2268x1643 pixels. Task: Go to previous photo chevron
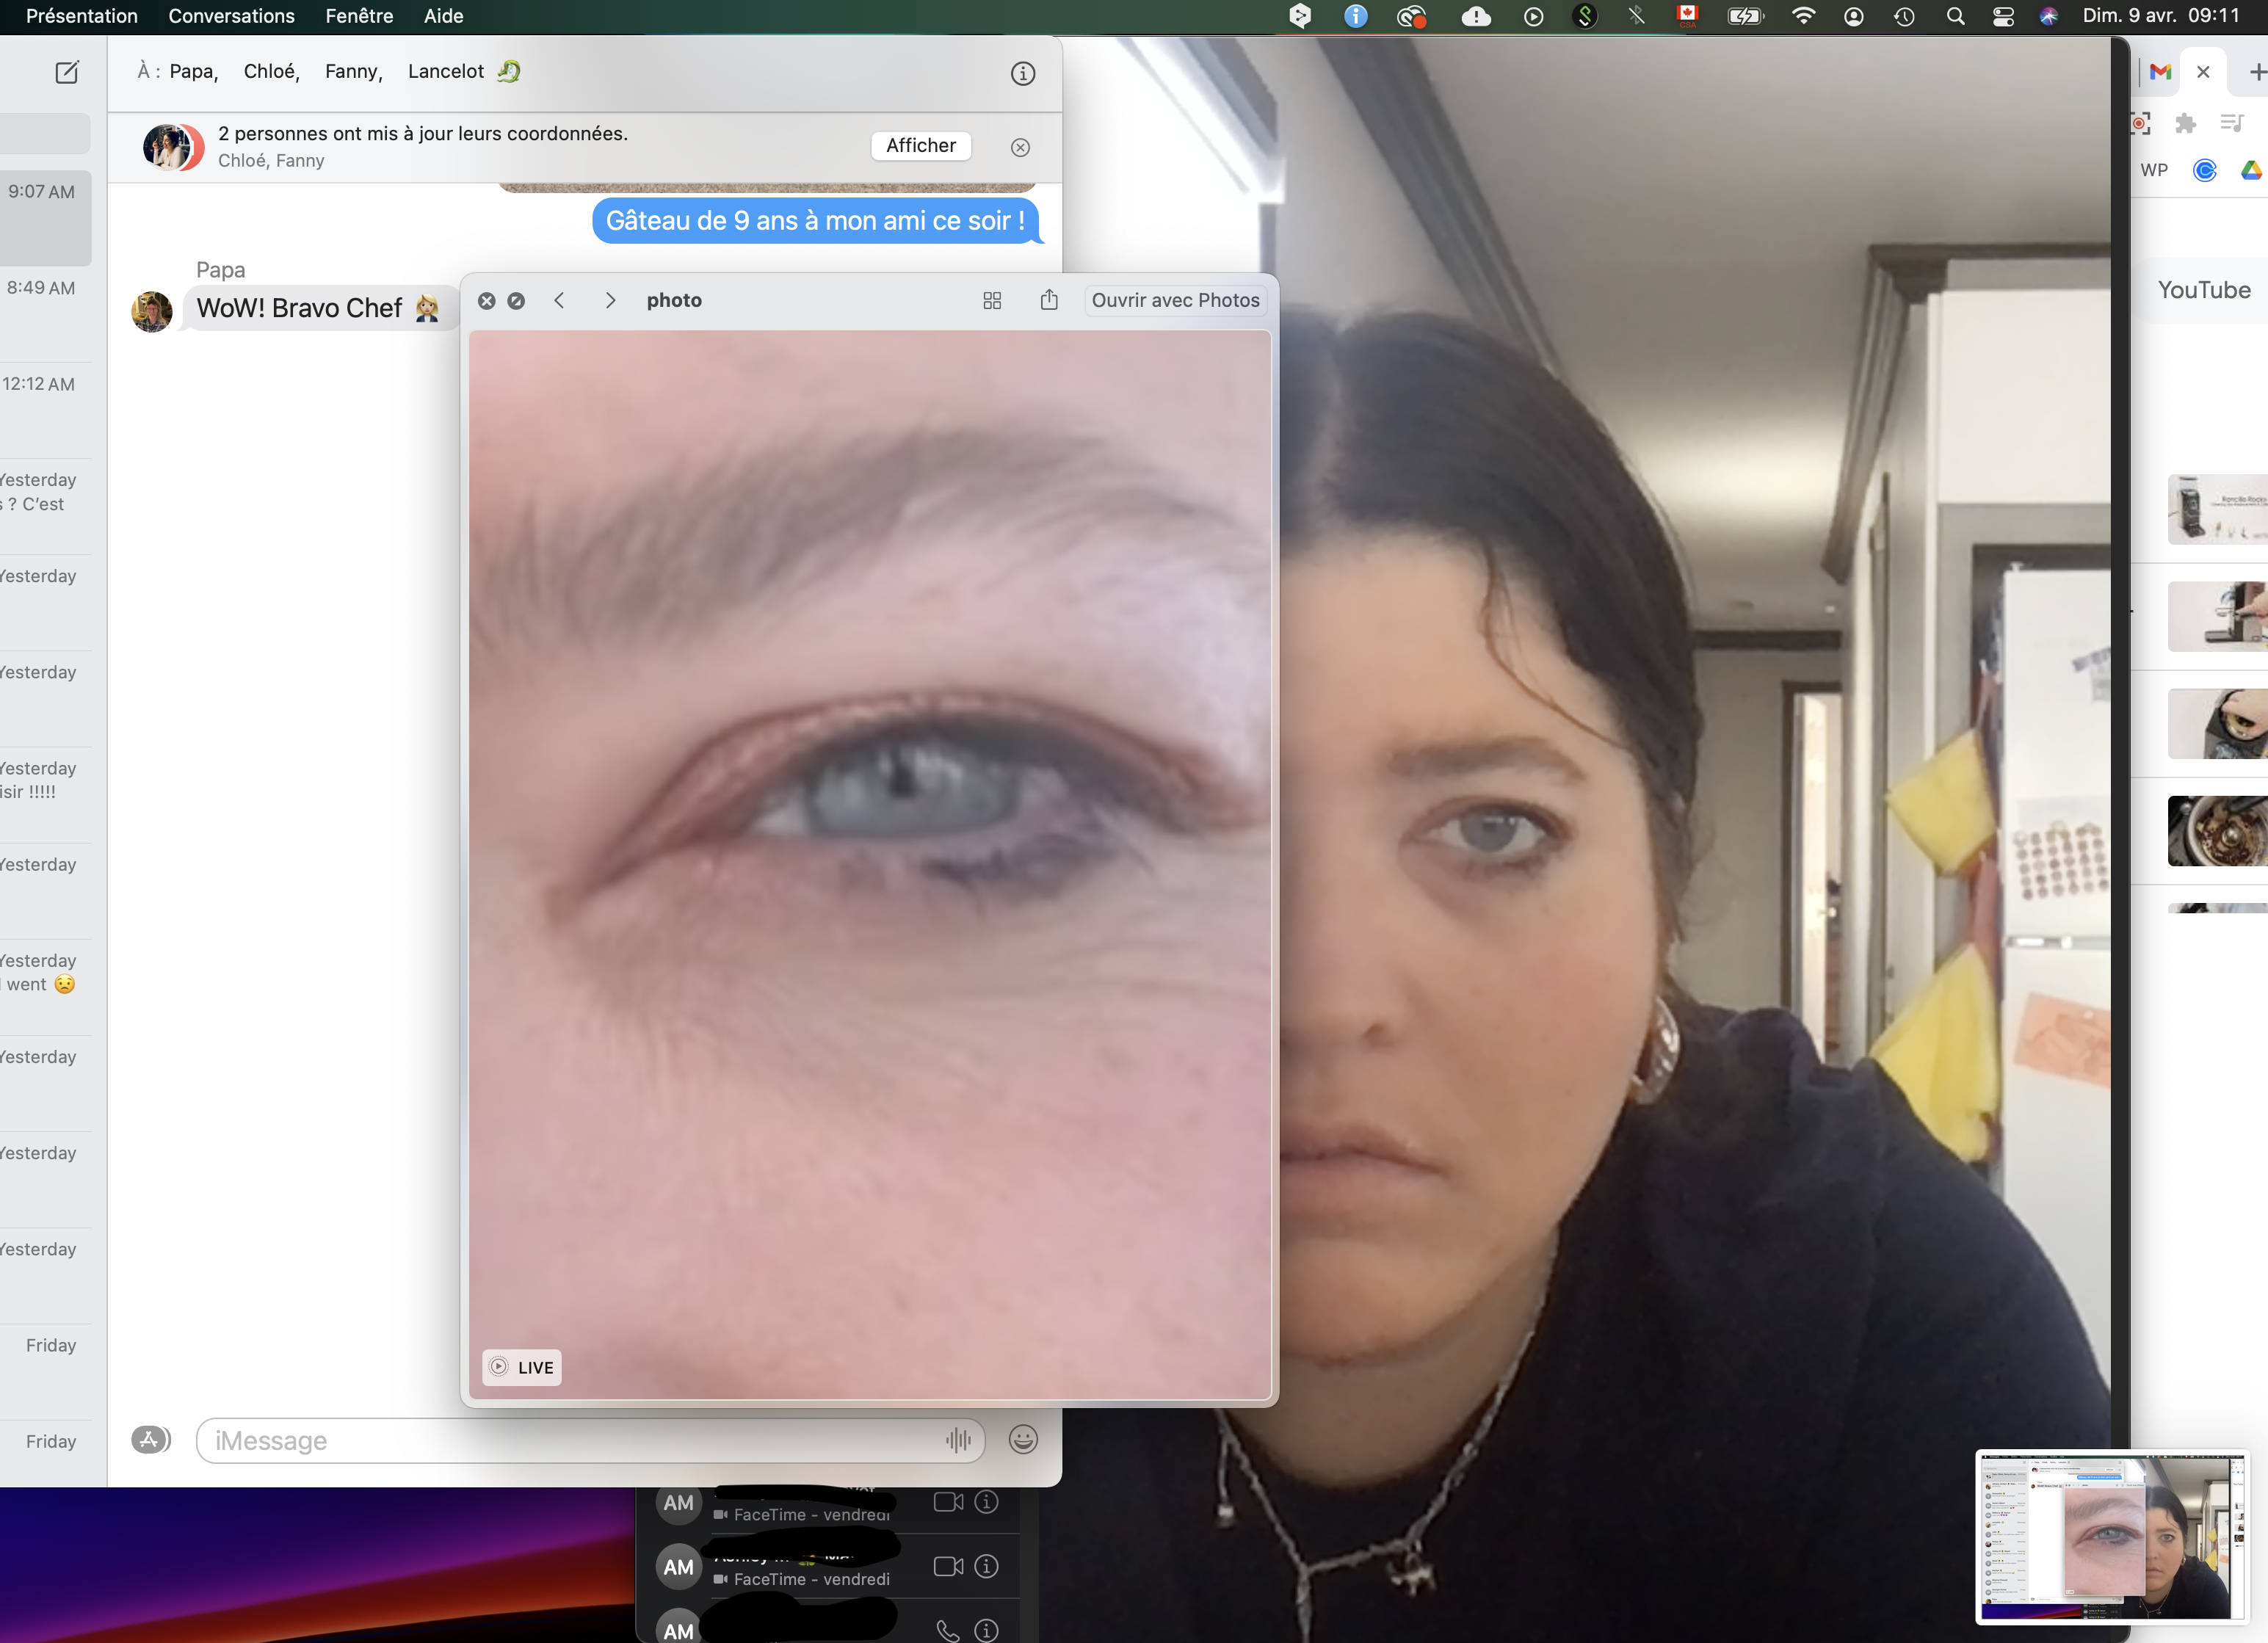point(559,300)
